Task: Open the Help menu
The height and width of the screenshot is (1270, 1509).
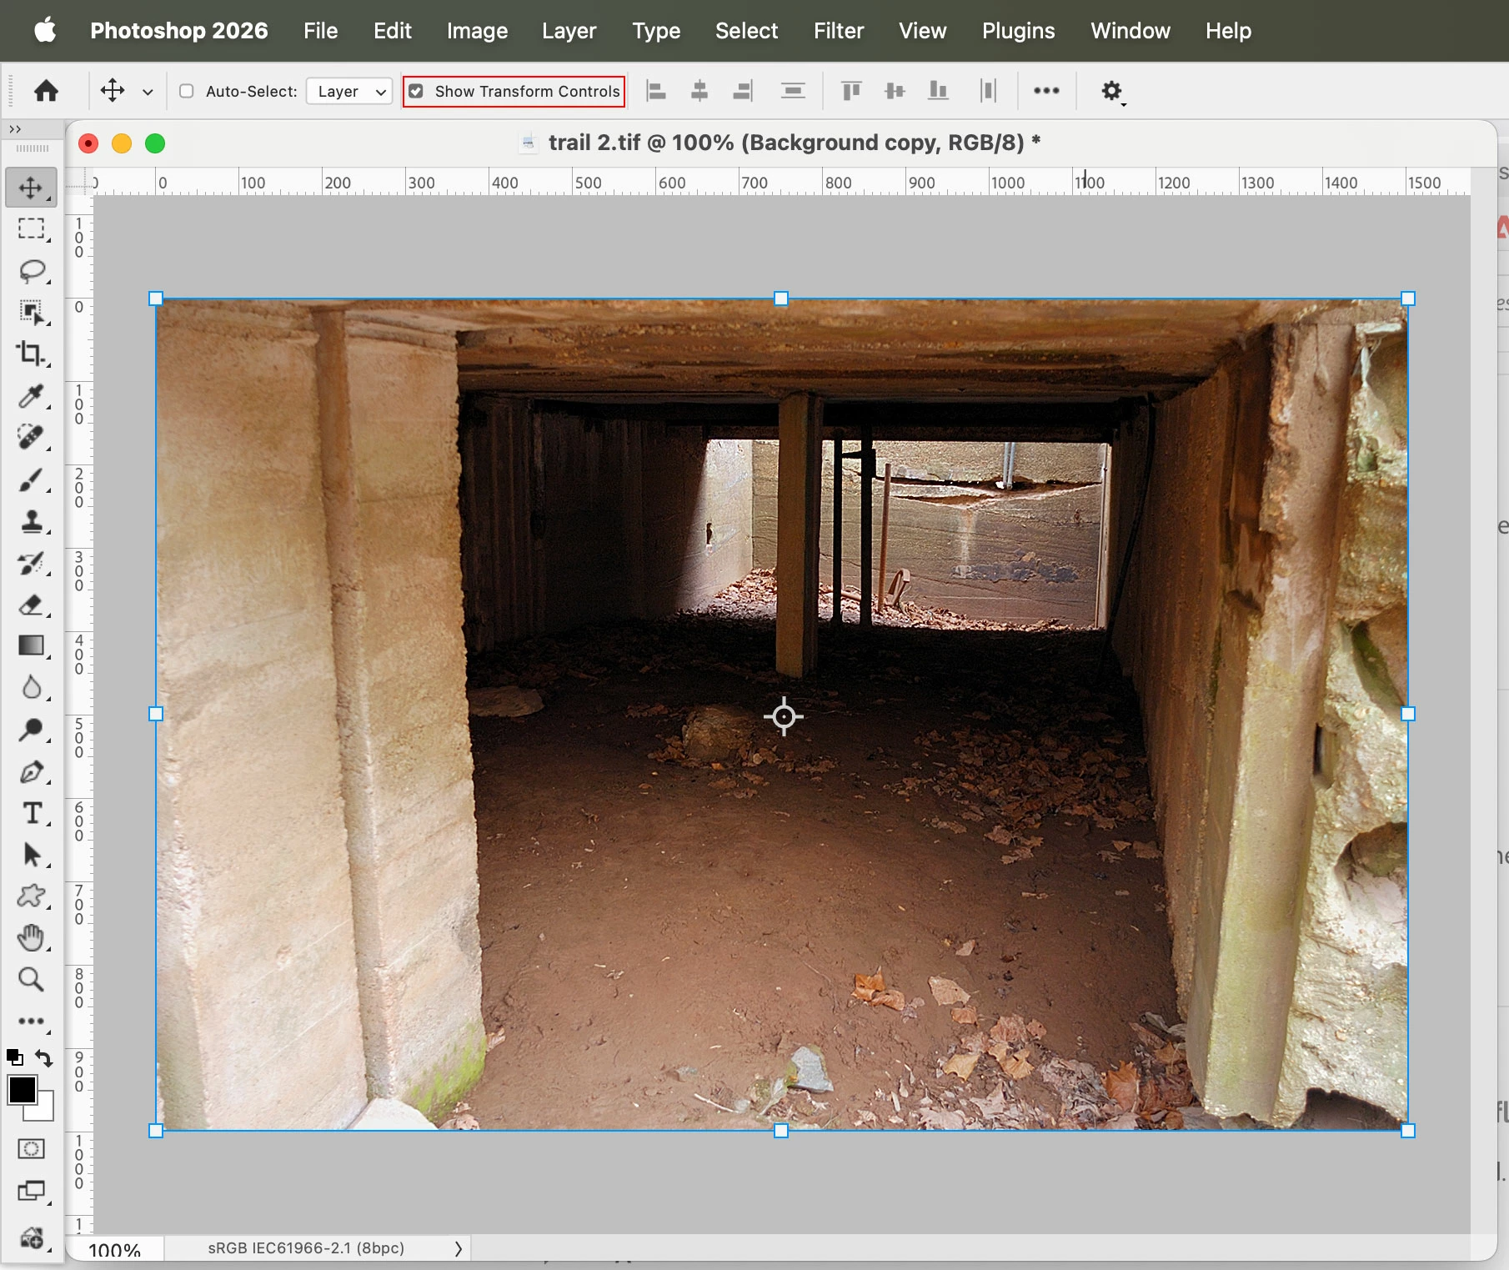Action: pos(1228,31)
